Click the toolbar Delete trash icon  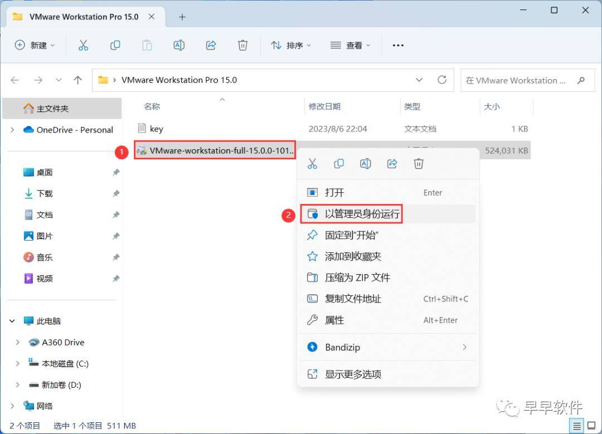point(242,45)
